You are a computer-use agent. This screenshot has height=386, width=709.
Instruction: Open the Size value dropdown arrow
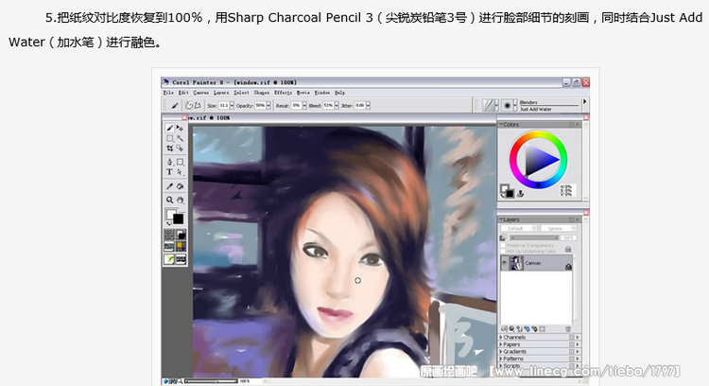pyautogui.click(x=232, y=105)
